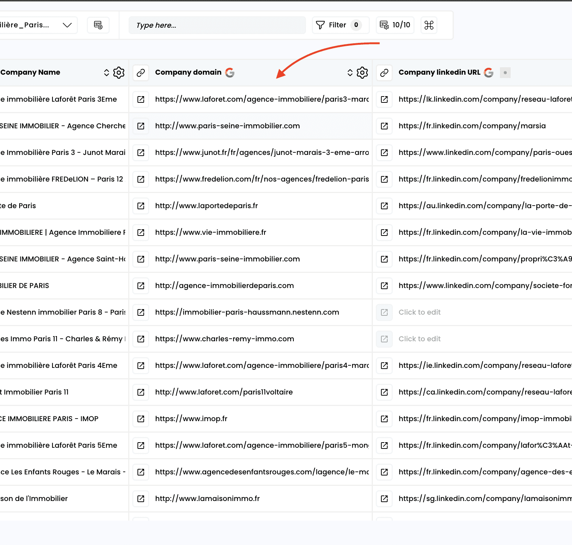
Task: Open external link for agencedesenfantsrouges.com domain
Action: click(141, 472)
